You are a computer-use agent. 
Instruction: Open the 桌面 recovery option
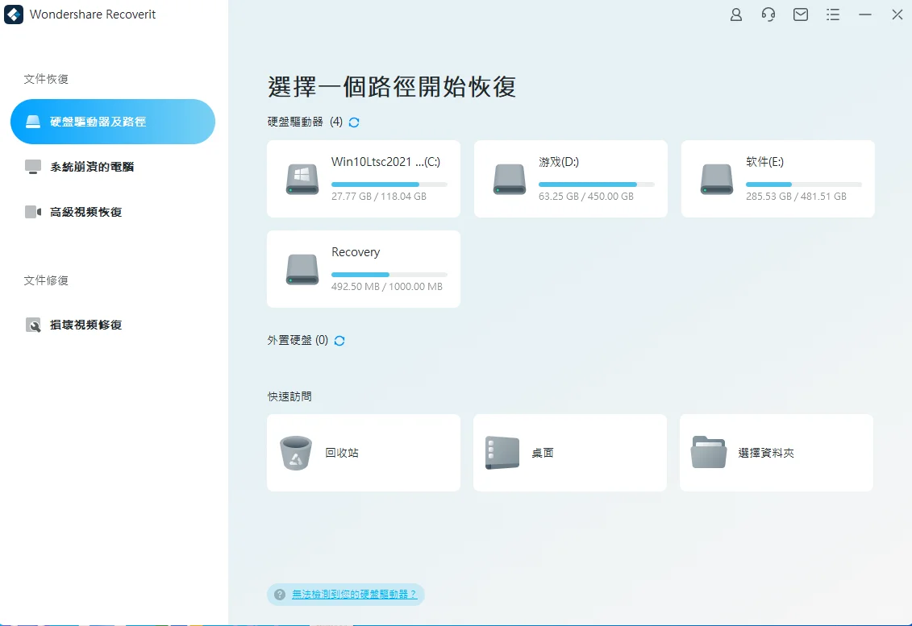569,452
